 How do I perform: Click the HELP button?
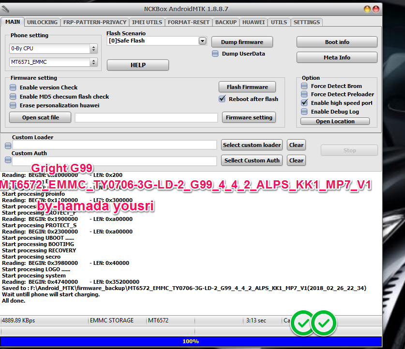tap(138, 65)
